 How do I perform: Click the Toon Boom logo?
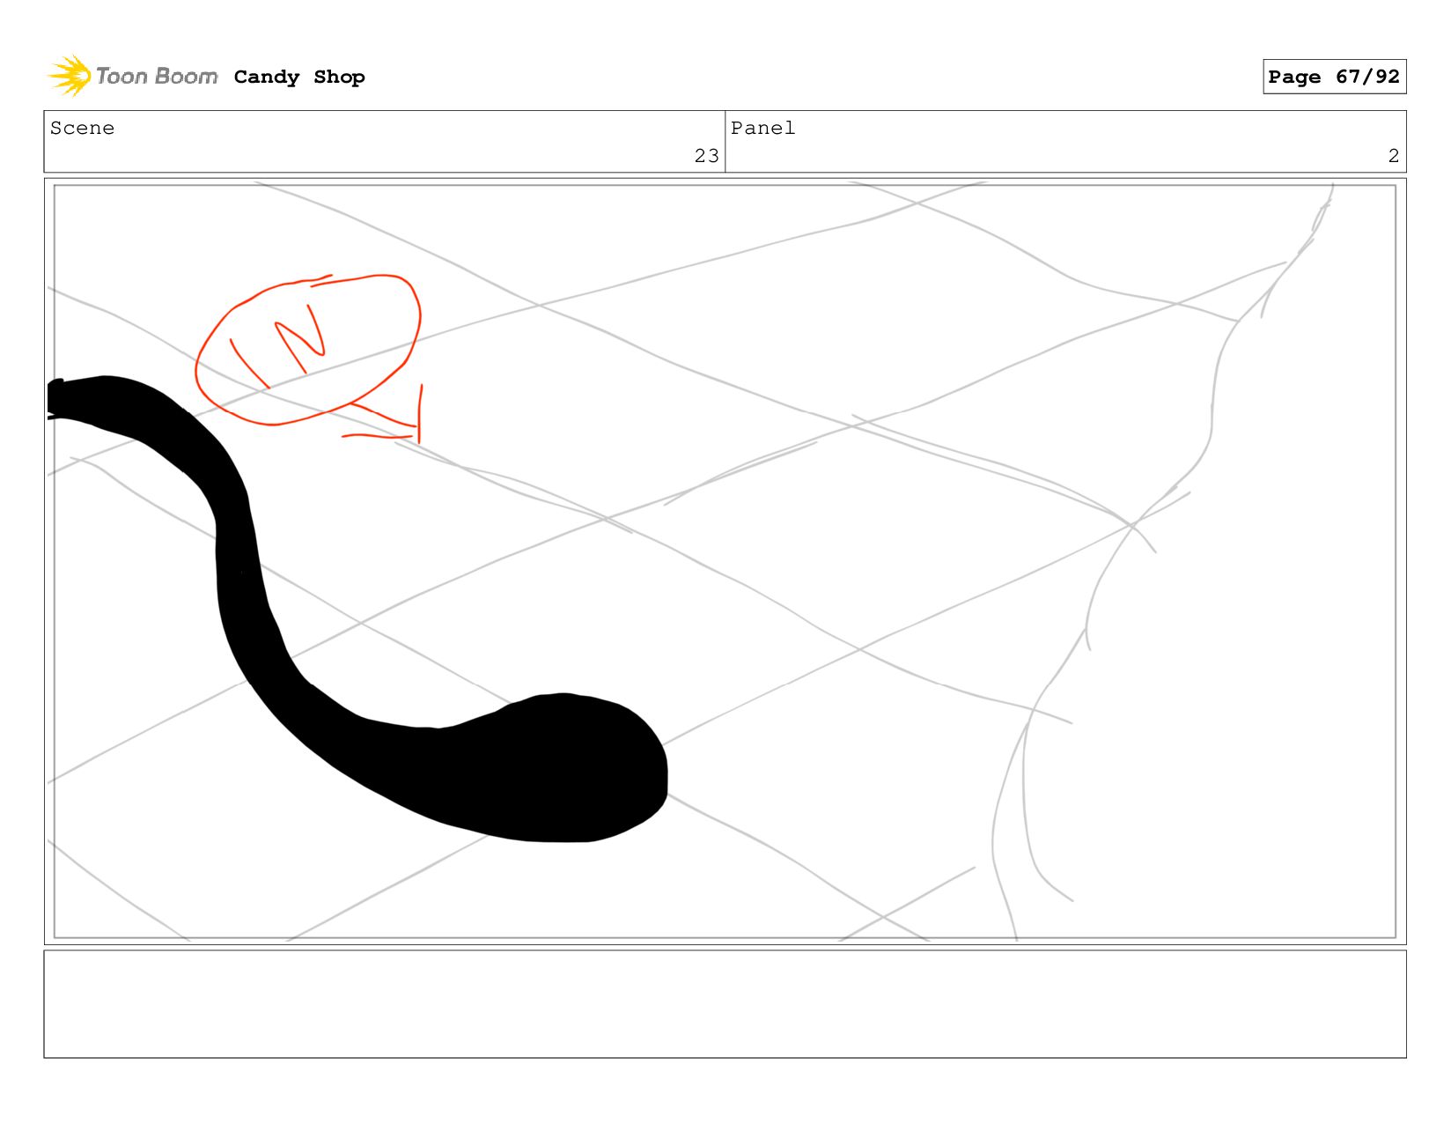point(132,77)
